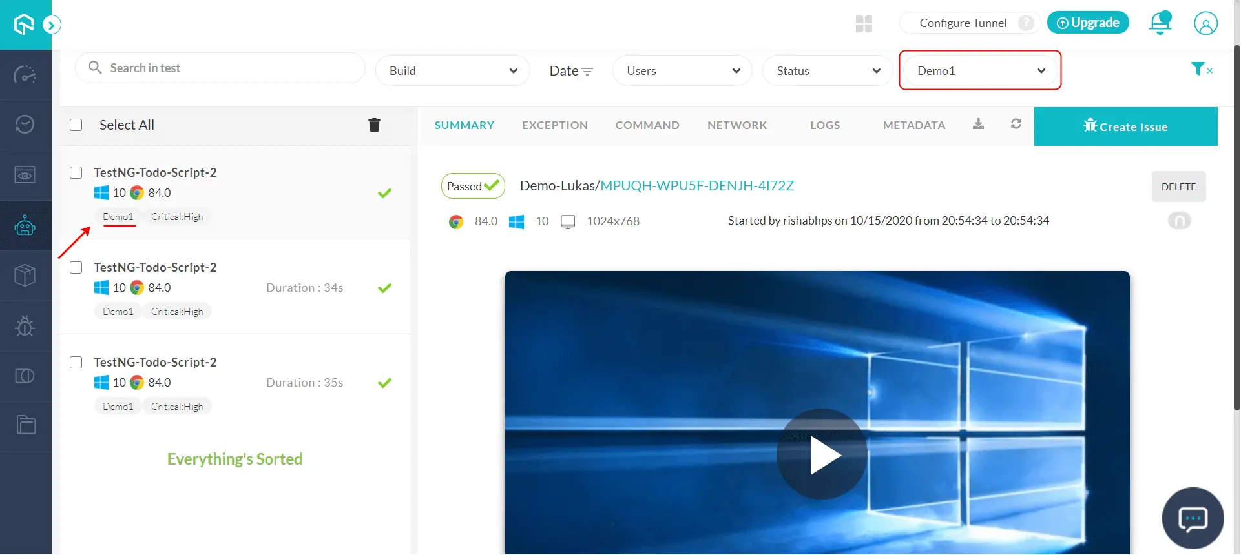Open notifications bell icon
Screen dimensions: 1241x555
pyautogui.click(x=1160, y=23)
